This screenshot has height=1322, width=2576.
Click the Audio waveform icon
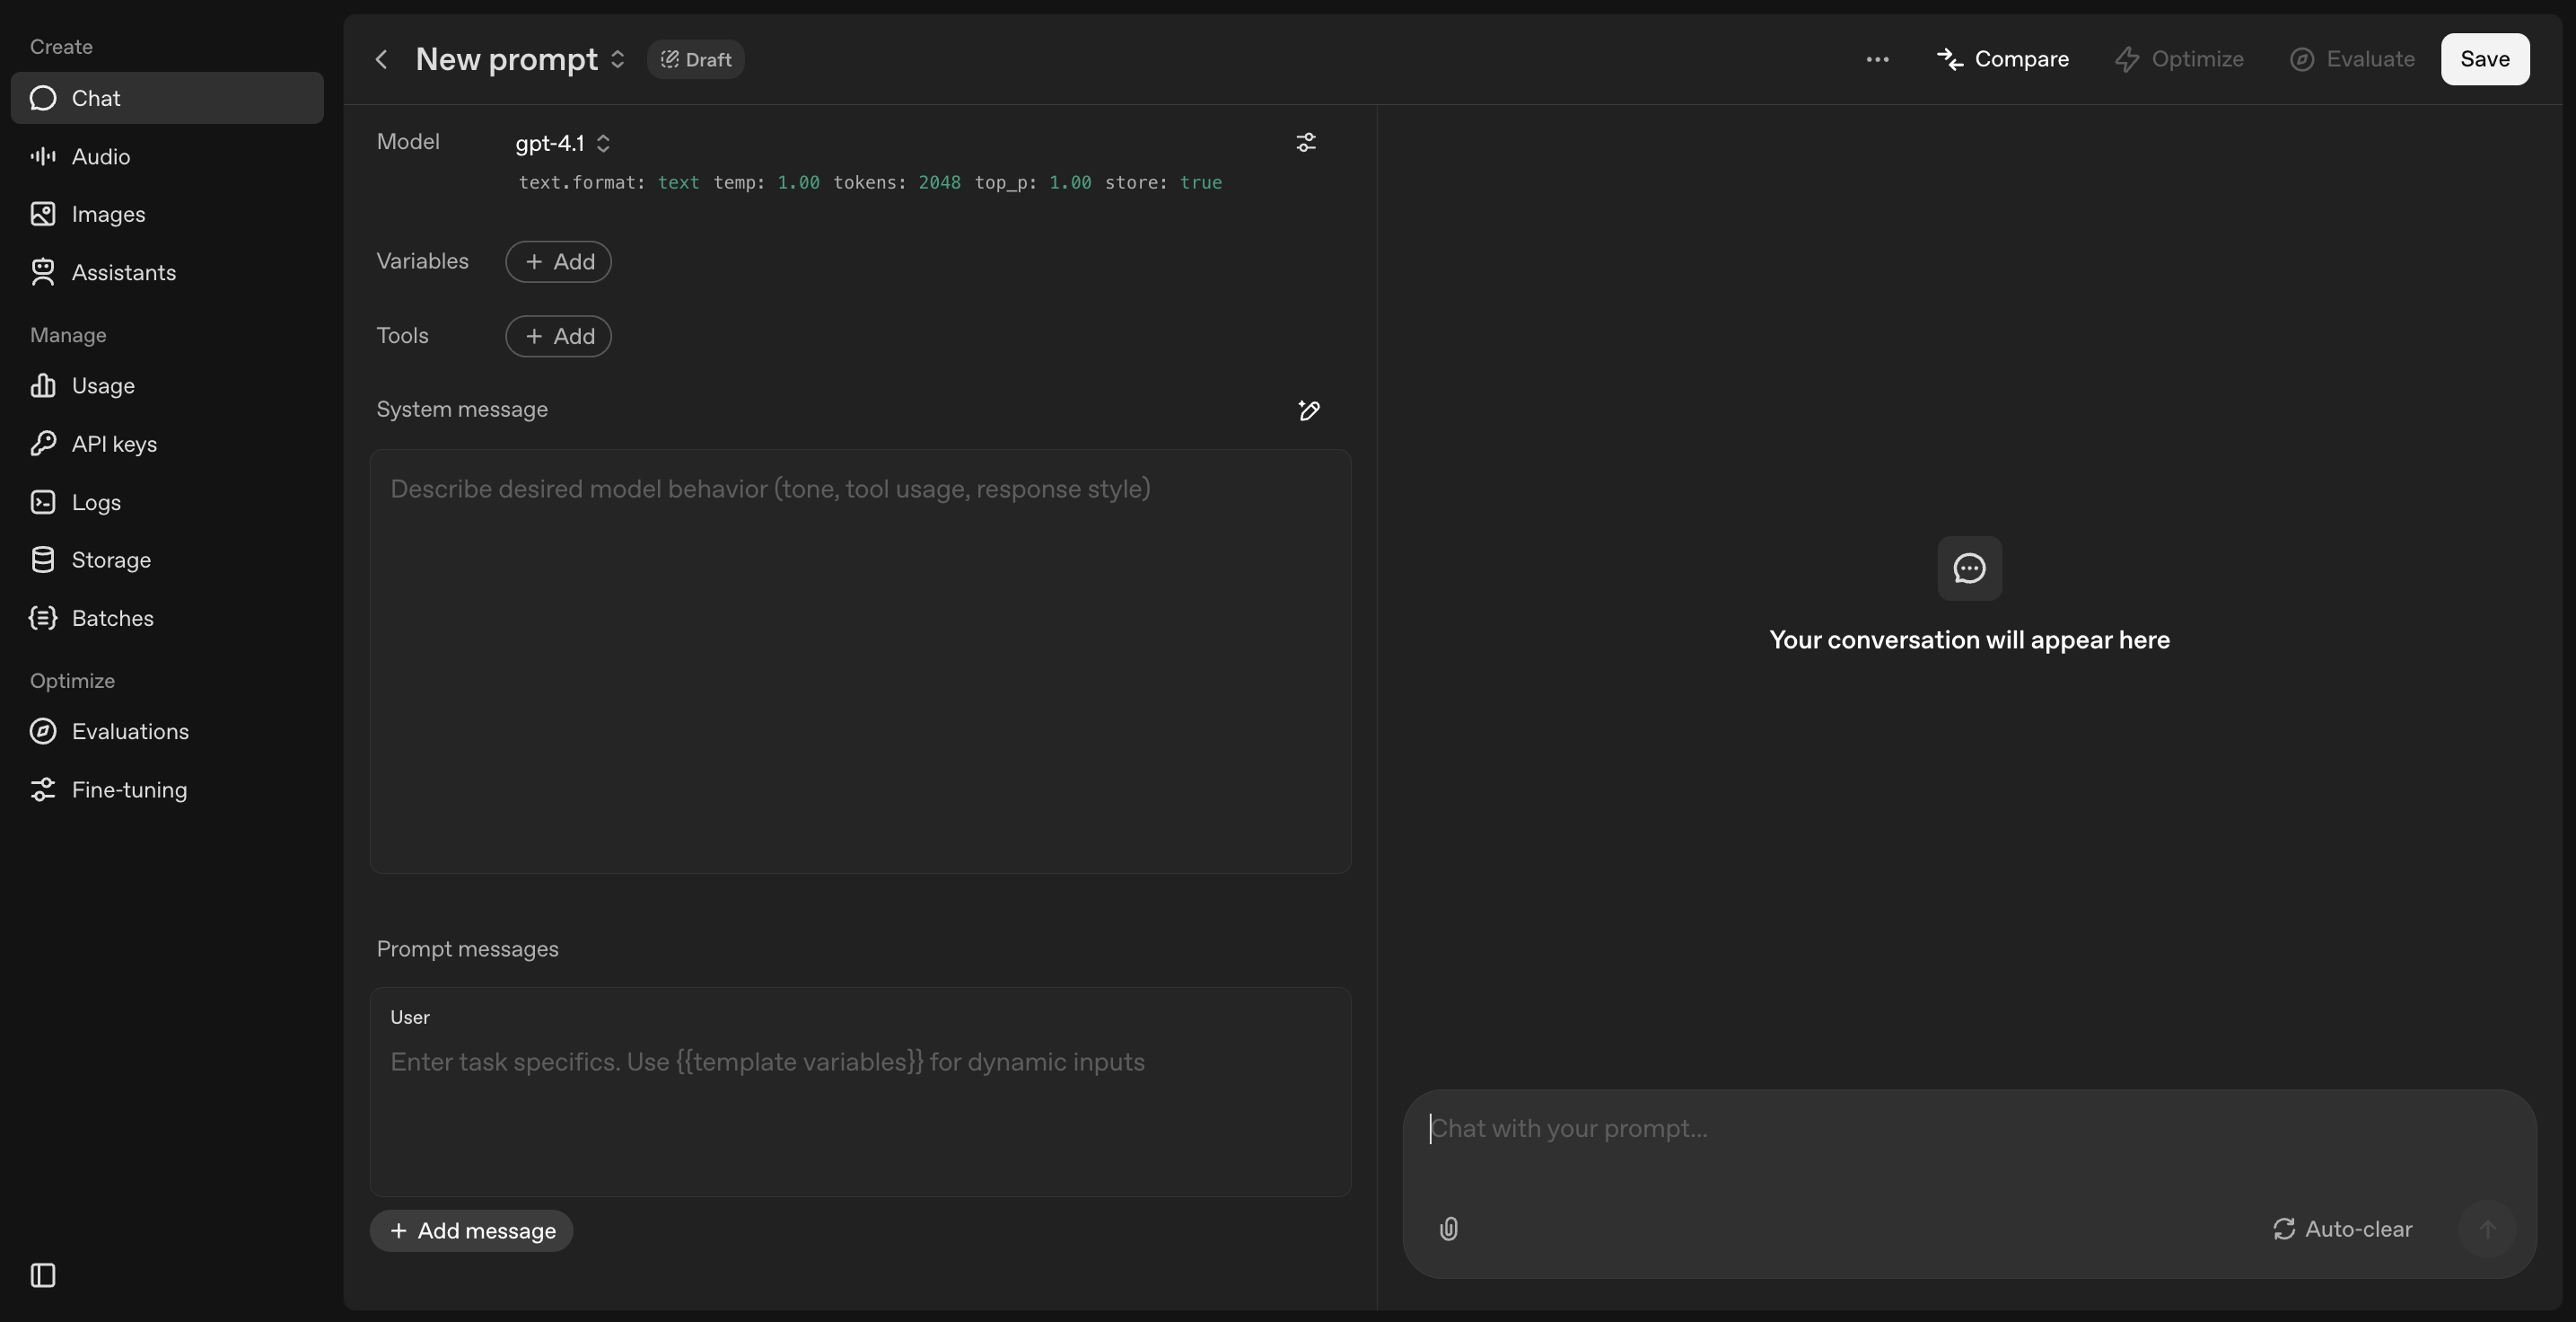[43, 156]
